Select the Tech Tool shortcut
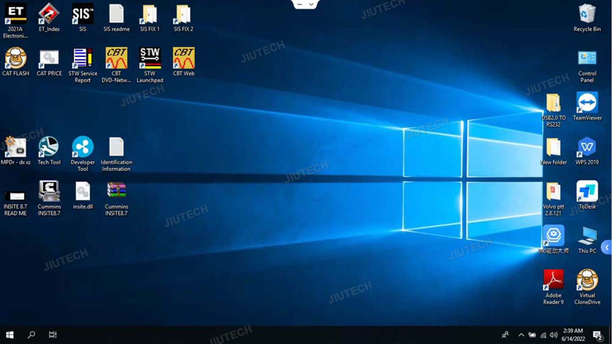This screenshot has height=344, width=612. [x=49, y=147]
